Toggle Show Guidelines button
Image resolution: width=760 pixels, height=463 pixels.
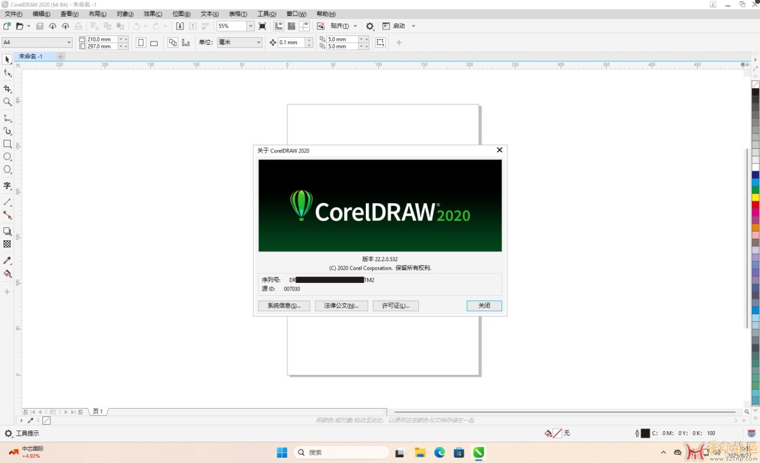tap(304, 26)
